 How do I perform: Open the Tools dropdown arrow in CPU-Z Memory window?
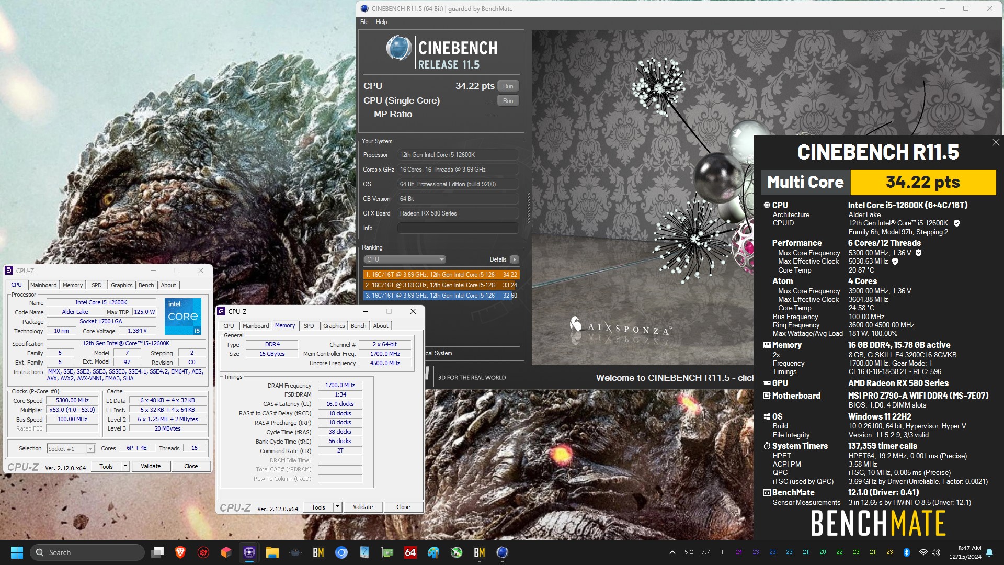337,507
